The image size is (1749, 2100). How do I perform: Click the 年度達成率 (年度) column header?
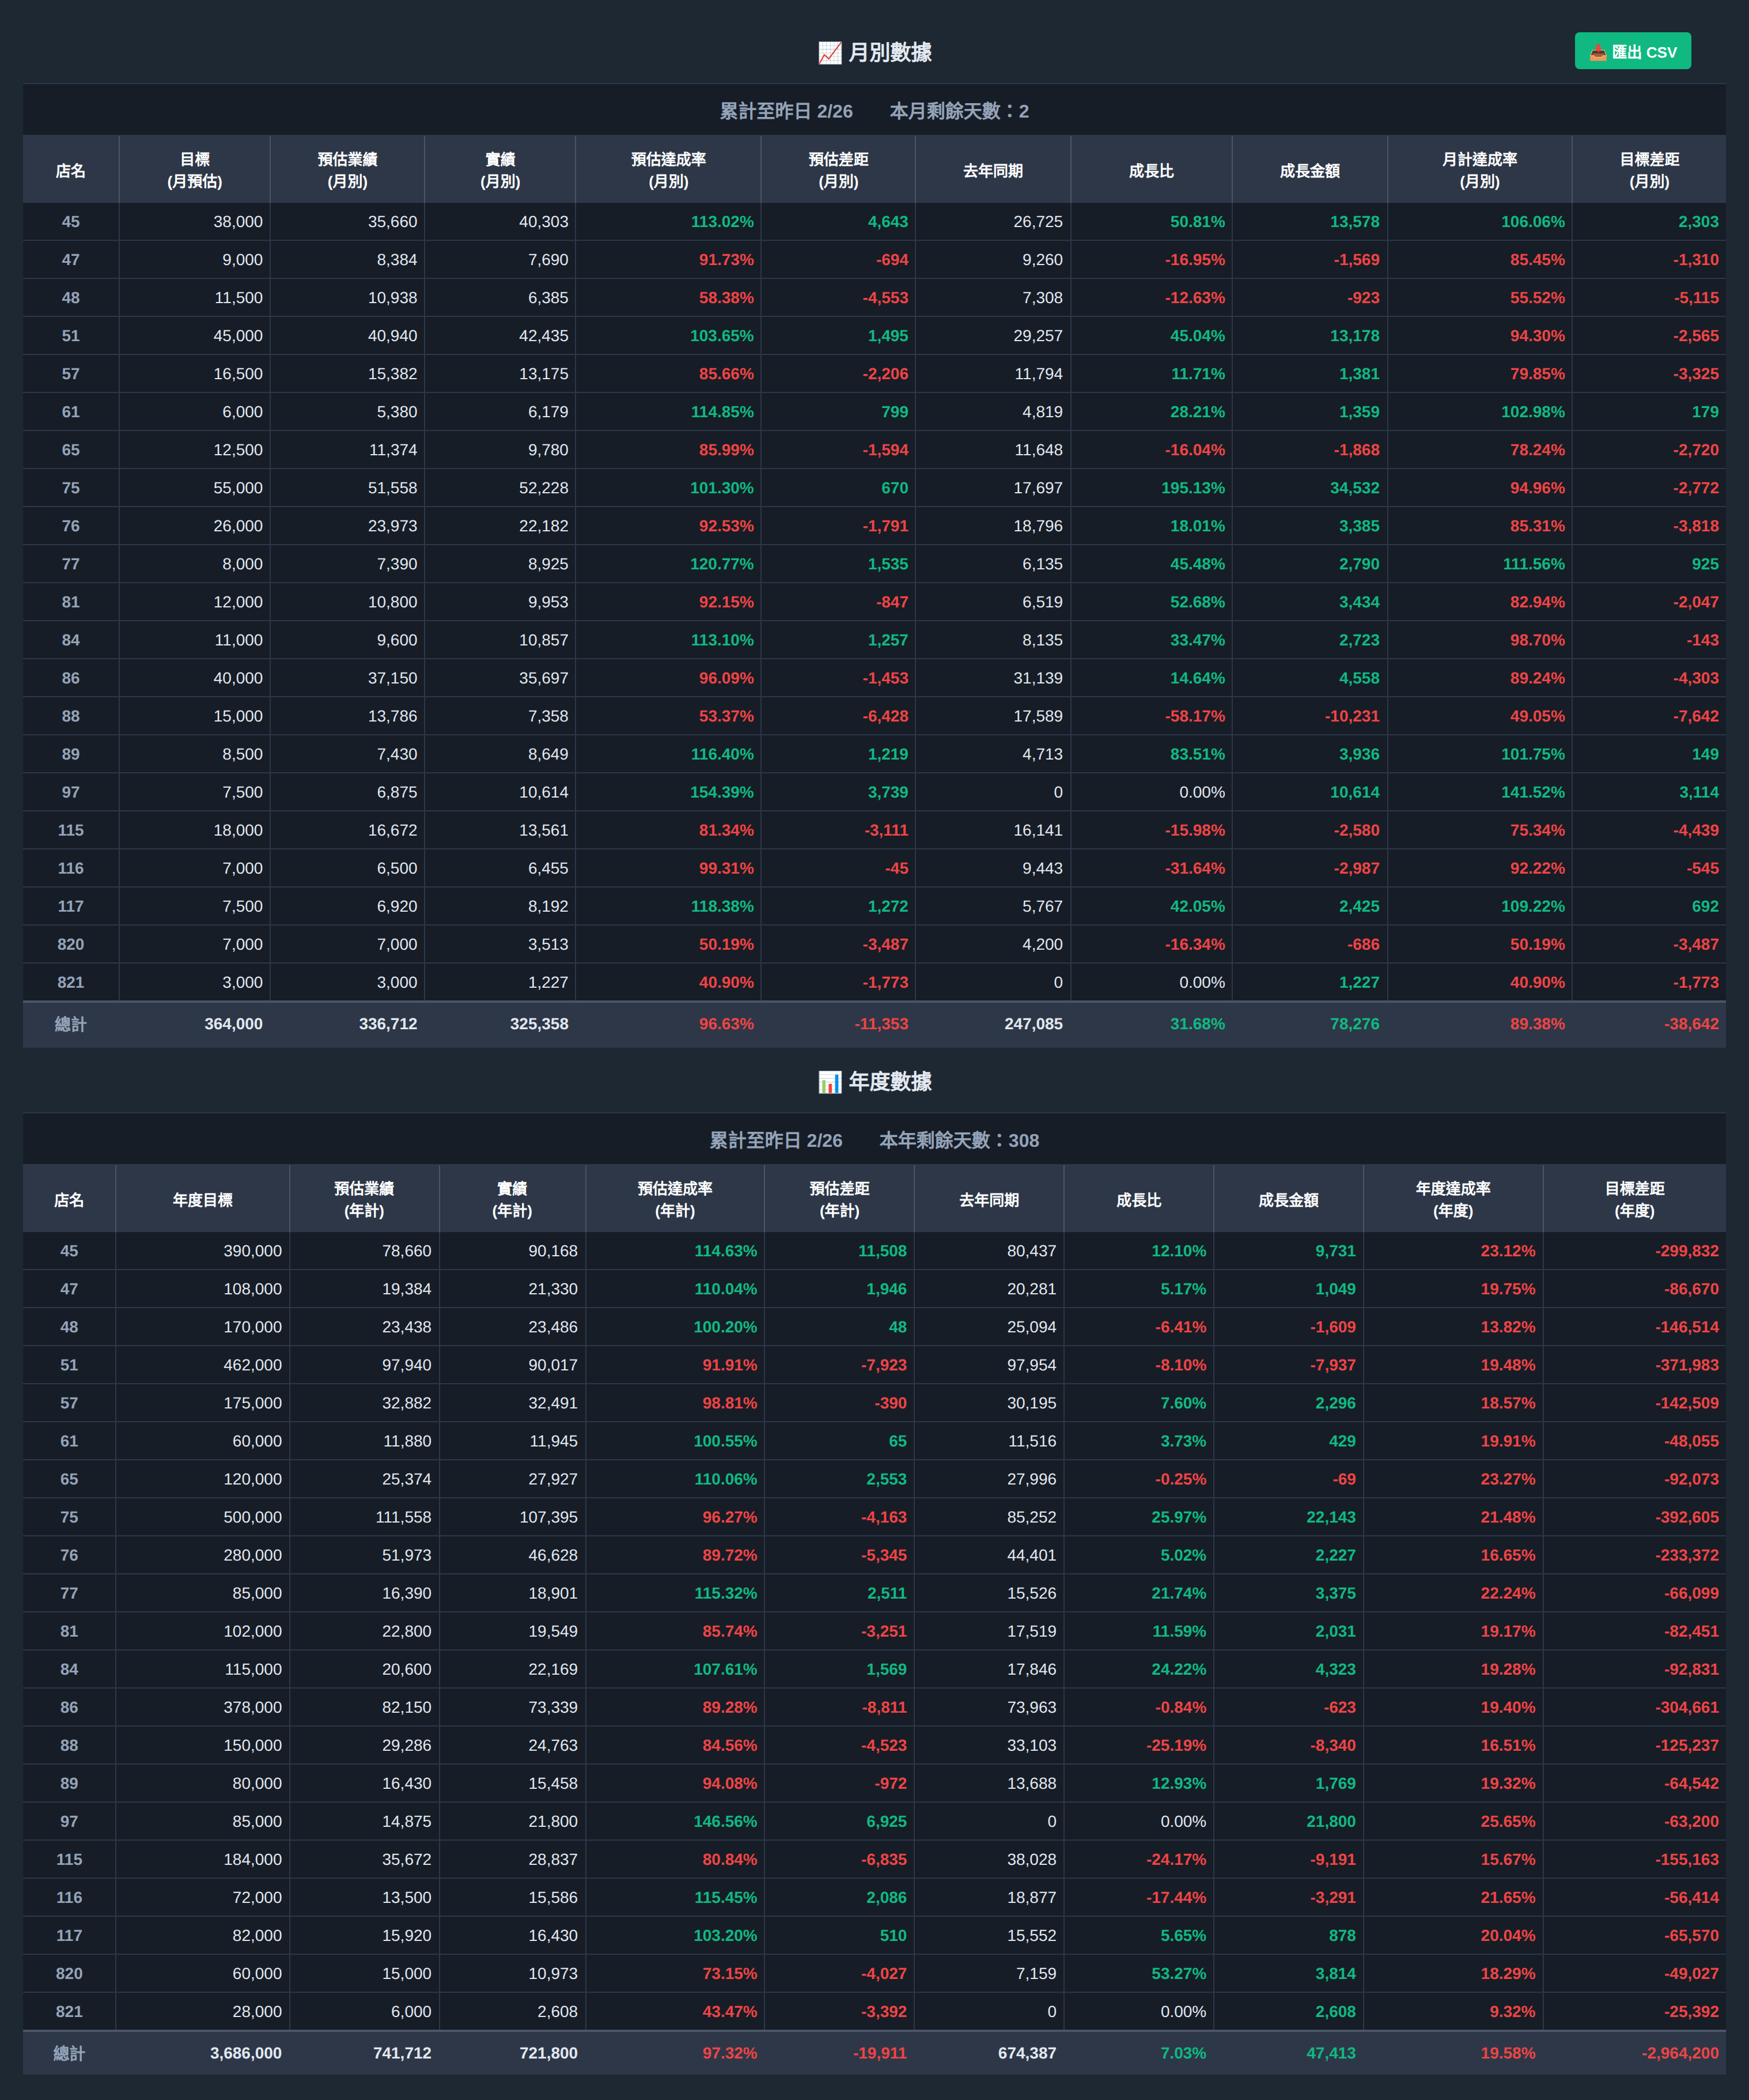click(x=1452, y=1199)
